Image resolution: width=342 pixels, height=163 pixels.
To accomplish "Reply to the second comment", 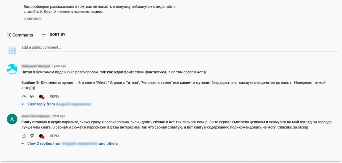I will pos(54,136).
